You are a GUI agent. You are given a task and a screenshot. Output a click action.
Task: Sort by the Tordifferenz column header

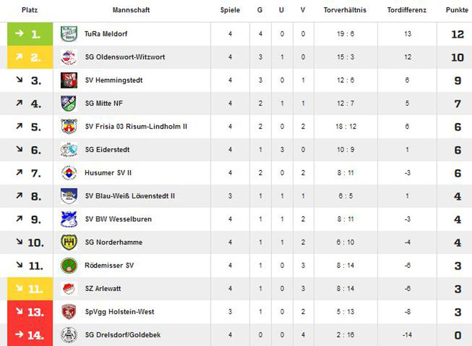click(x=407, y=10)
